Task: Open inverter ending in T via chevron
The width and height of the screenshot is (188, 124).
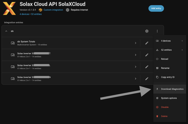Action: click(136, 55)
